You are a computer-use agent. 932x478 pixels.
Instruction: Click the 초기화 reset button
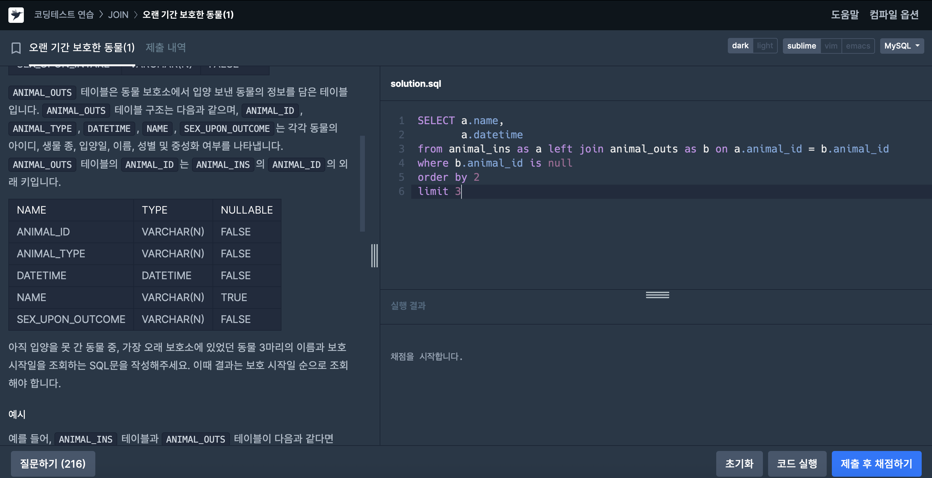[x=739, y=464]
